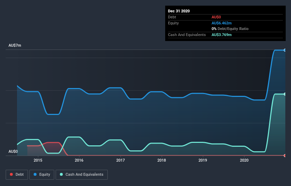Click the AU$3.769m cash value
Screen dimensions: 291x186
point(222,35)
